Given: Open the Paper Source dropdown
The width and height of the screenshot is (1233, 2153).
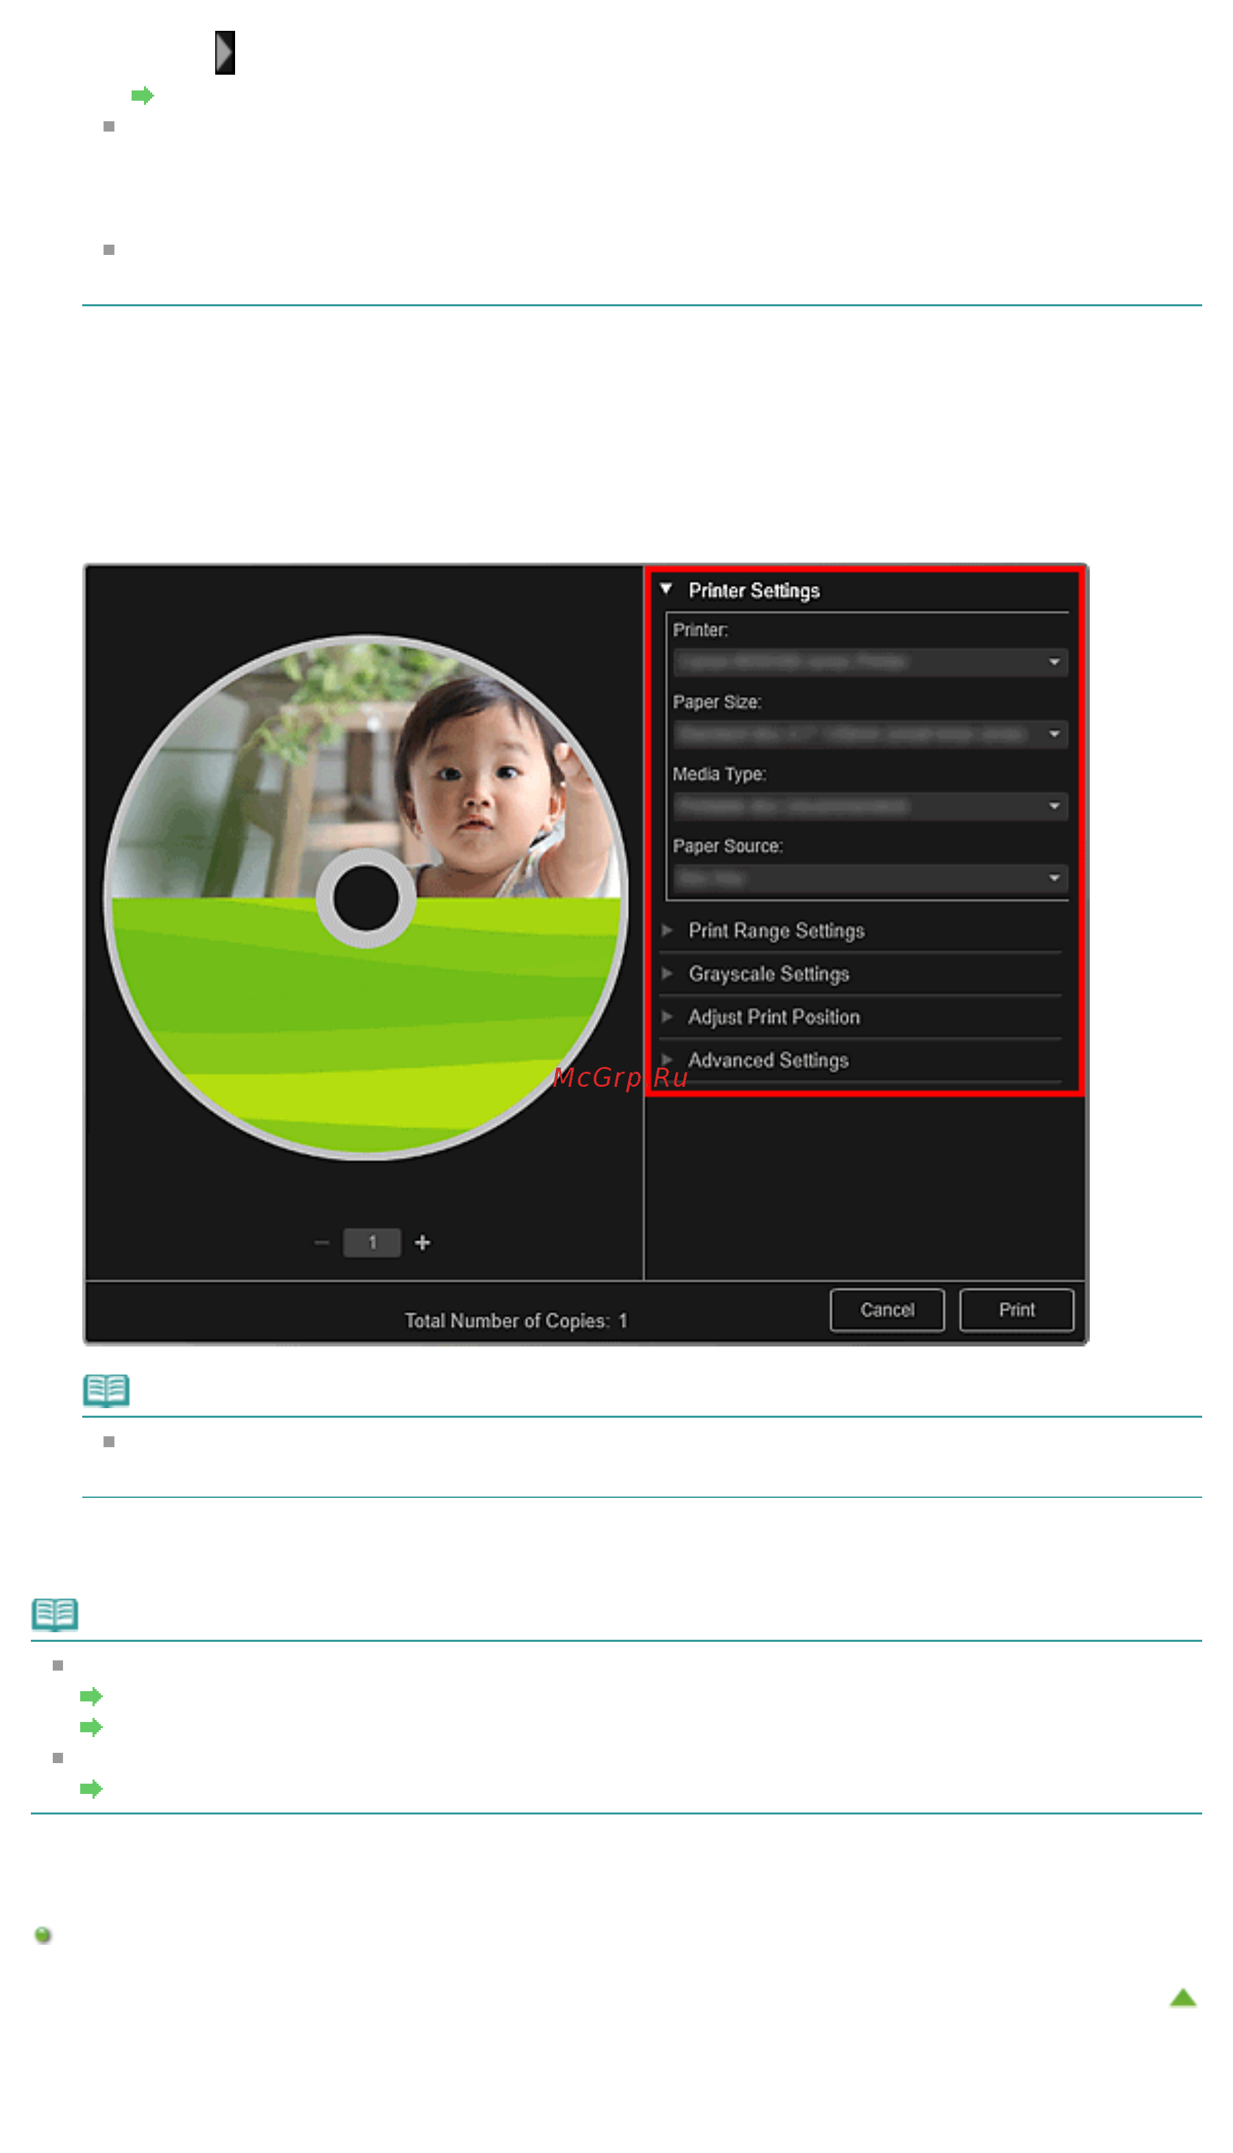Looking at the screenshot, I should pyautogui.click(x=870, y=878).
